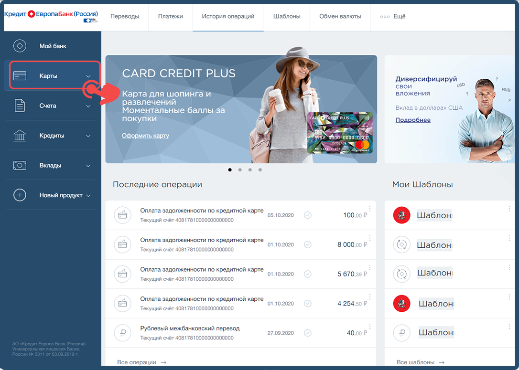Click status checkmark of 27.09.2020 operation
Image resolution: width=519 pixels, height=370 pixels.
307,333
